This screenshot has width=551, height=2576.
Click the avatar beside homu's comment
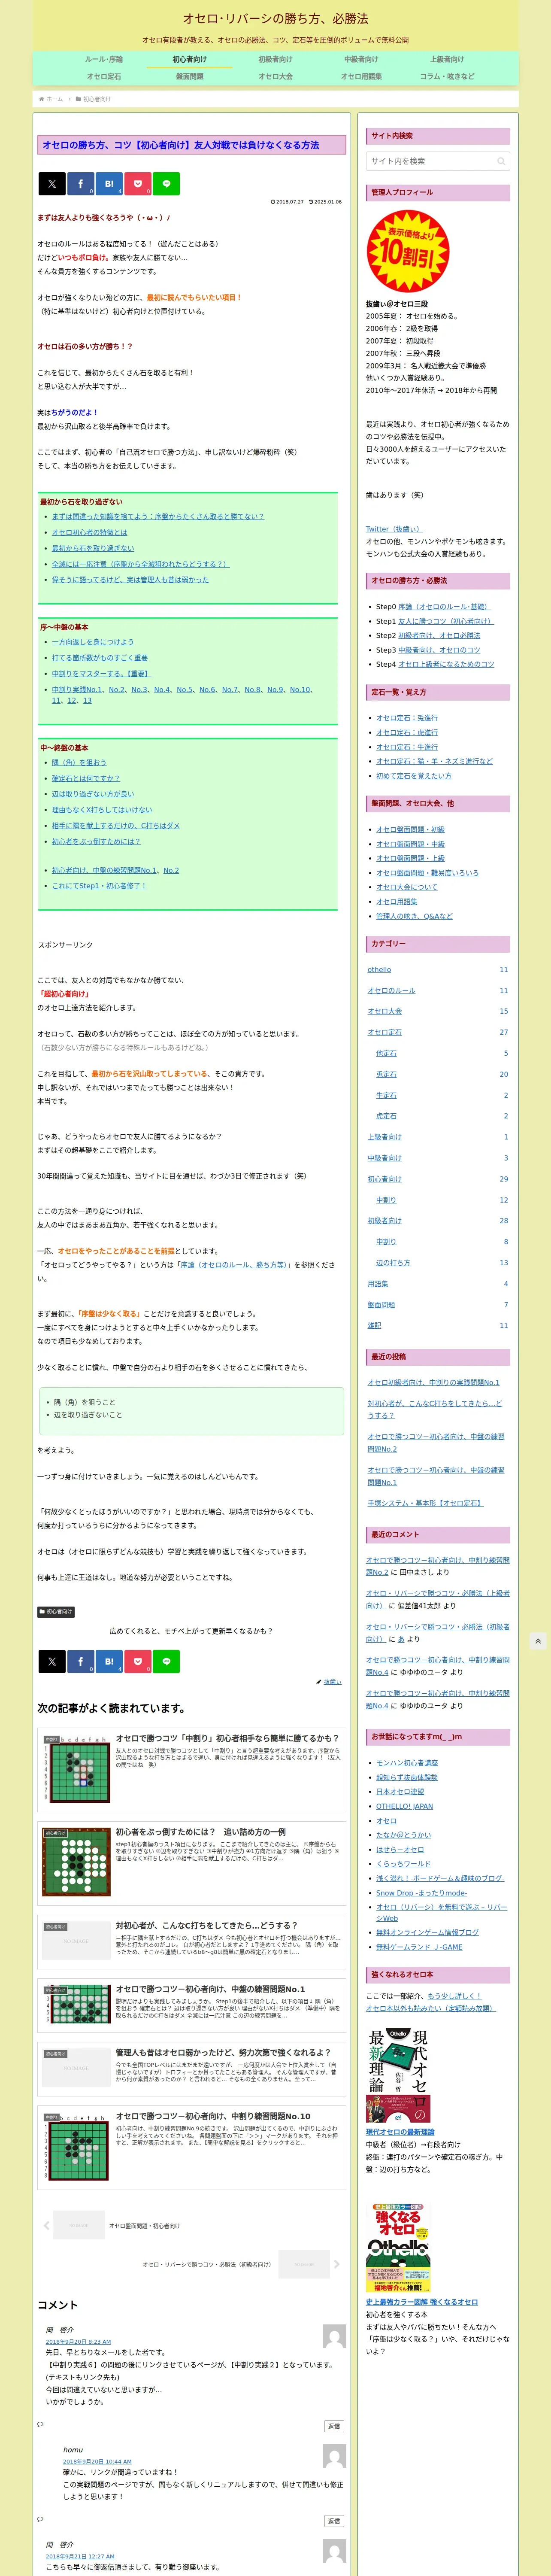point(334,2456)
